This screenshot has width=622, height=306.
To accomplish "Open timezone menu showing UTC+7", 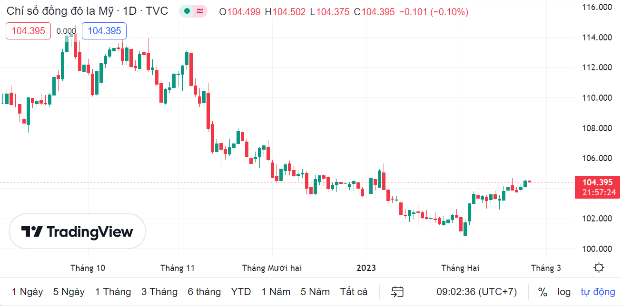I will click(x=477, y=292).
